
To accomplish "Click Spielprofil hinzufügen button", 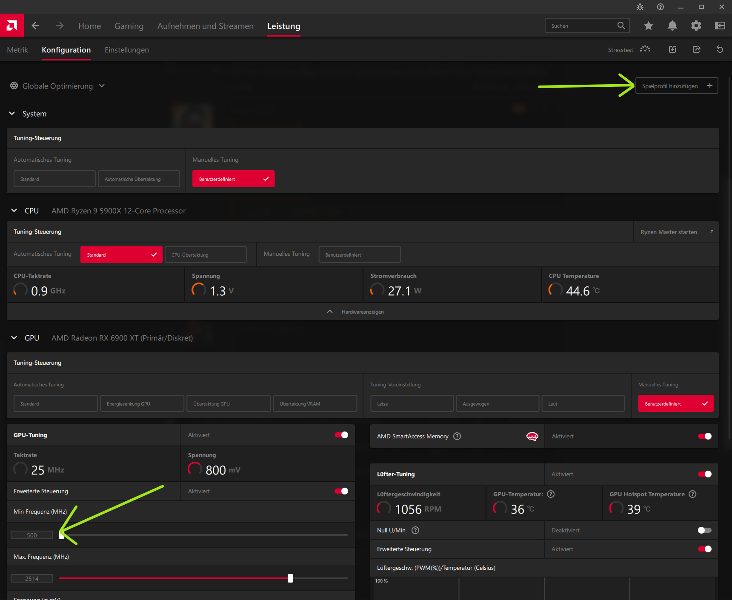I will point(676,86).
